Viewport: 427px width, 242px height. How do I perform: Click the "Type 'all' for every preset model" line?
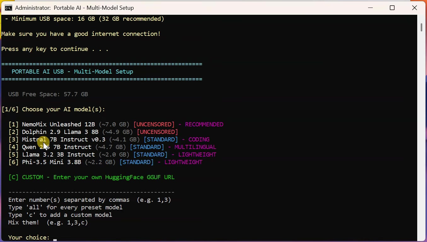[66, 207]
